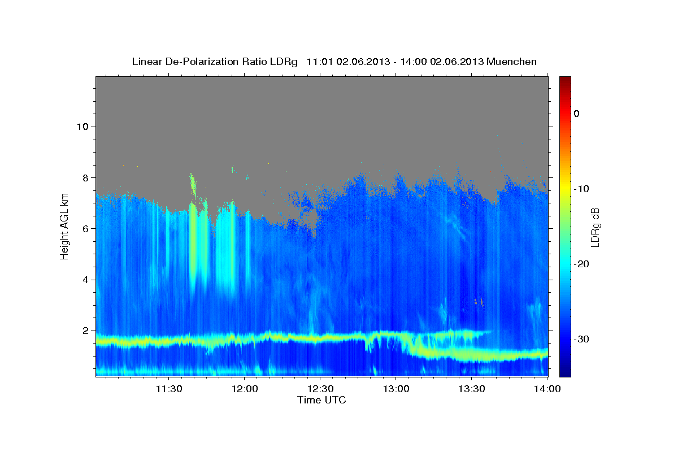Image resolution: width=678 pixels, height=452 pixels.
Task: Click the dark blue bottom of the colorbar
Action: (565, 371)
